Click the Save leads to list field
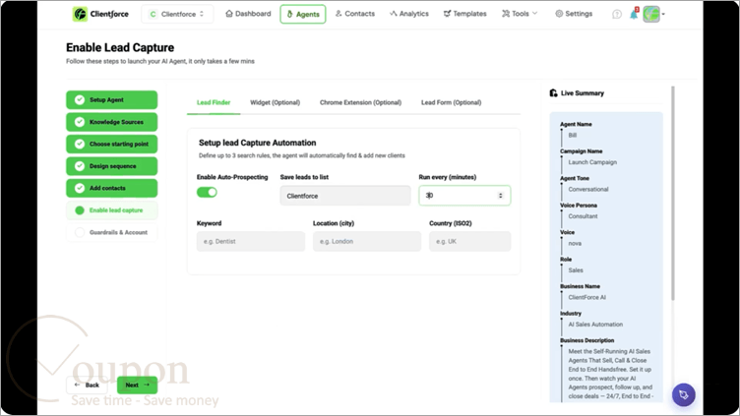740x416 pixels. 345,196
